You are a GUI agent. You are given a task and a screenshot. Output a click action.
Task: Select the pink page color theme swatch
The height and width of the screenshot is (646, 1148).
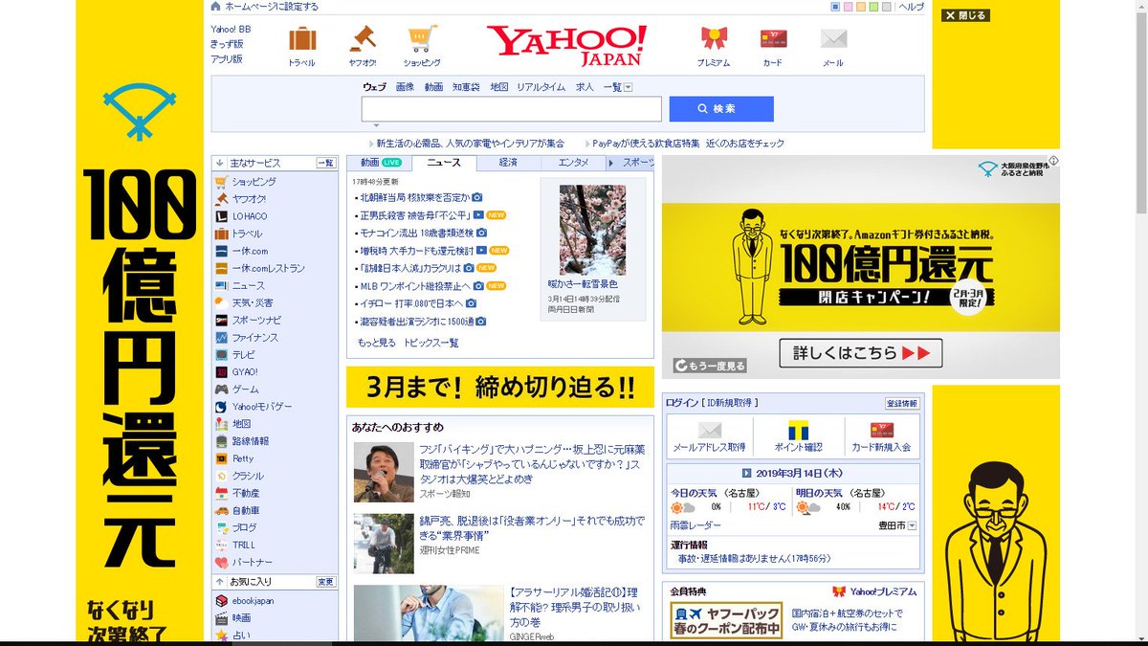(849, 7)
